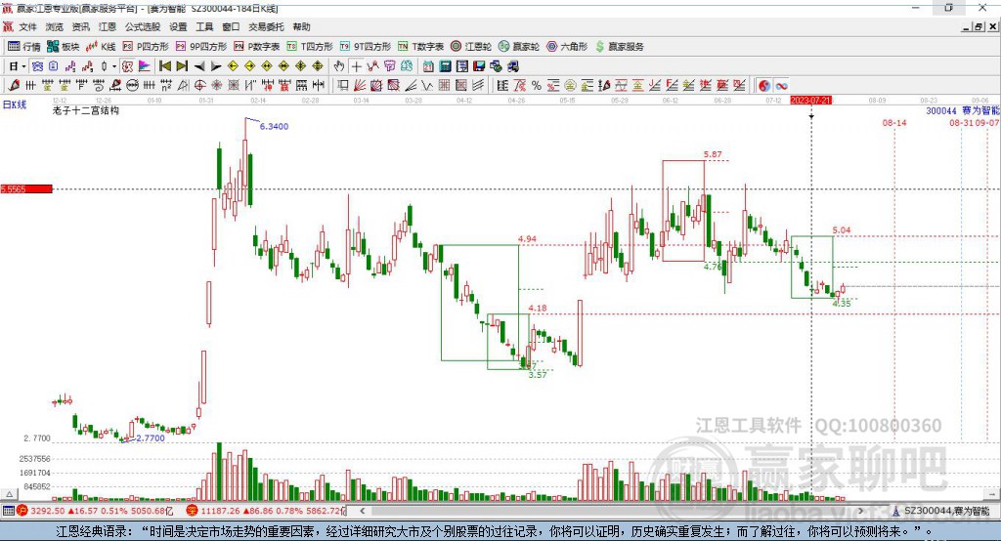Screen dimensions: 1001x541
Task: Select the circle target drawing tool
Action: click(x=199, y=86)
